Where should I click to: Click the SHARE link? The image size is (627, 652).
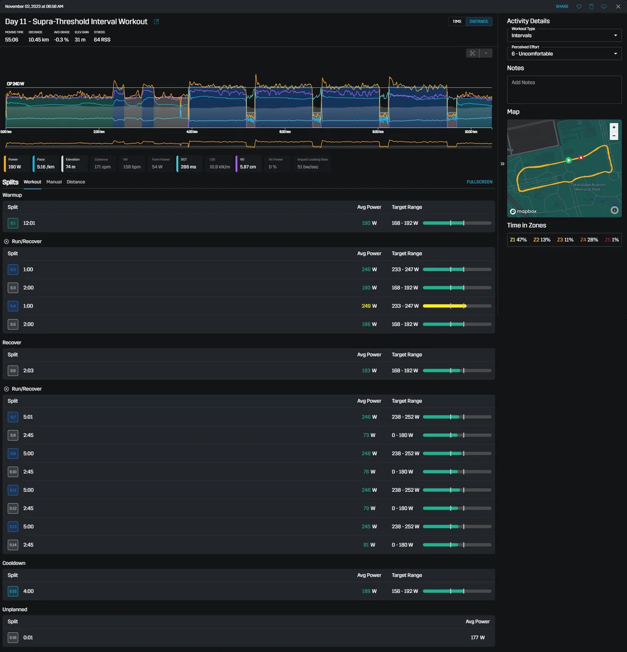[x=562, y=6]
